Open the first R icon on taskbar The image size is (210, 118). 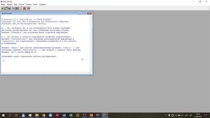tap(98, 115)
